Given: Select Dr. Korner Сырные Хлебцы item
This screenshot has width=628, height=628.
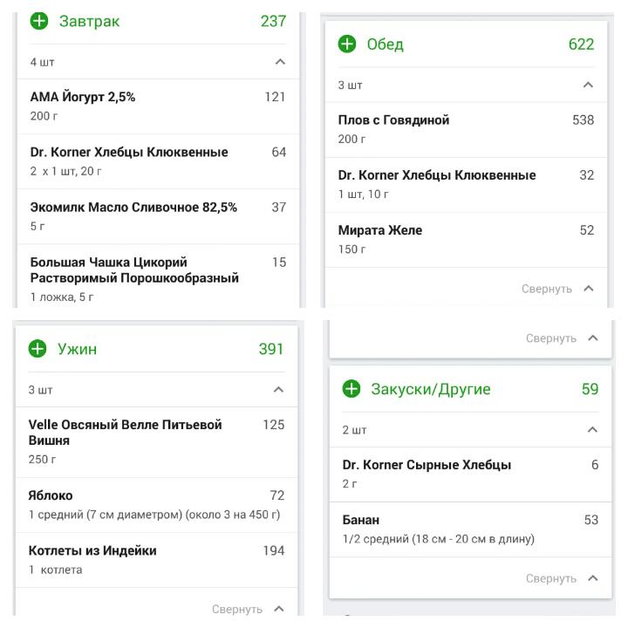Looking at the screenshot, I should tap(470, 474).
